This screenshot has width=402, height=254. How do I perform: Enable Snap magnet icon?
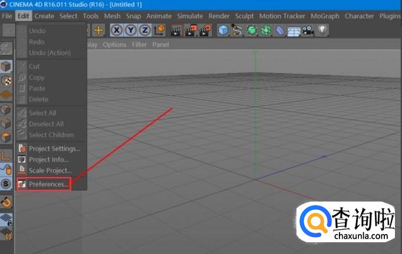point(6,202)
